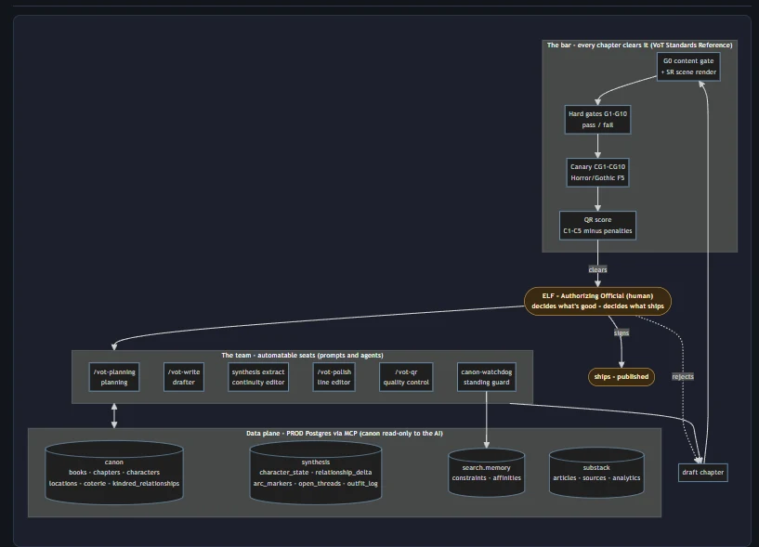Select the canon-watchdog standing guard node
Screen dimensions: 759x547
(487, 377)
